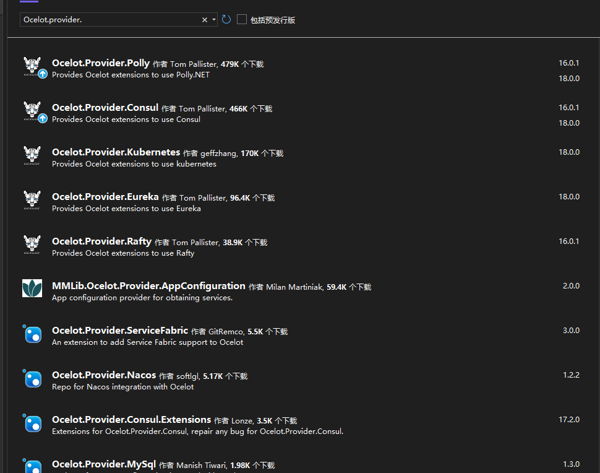Click description 'App configuration provider for obtaining services.'
The height and width of the screenshot is (473, 600).
pyautogui.click(x=142, y=298)
